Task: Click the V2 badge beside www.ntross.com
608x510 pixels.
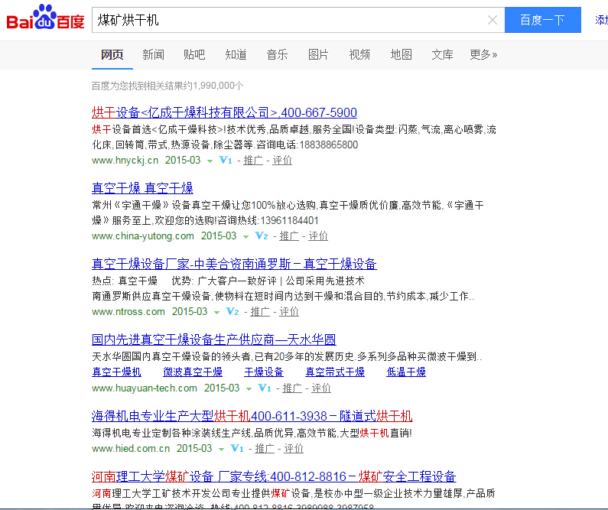Action: point(232,312)
